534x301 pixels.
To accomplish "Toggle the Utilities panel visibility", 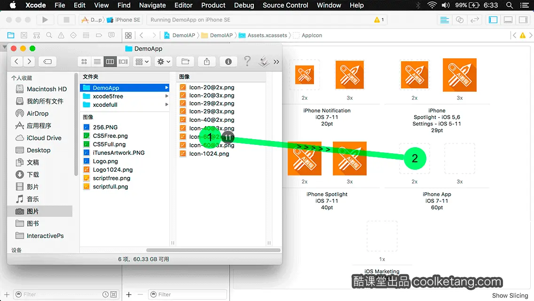I will pos(523,20).
